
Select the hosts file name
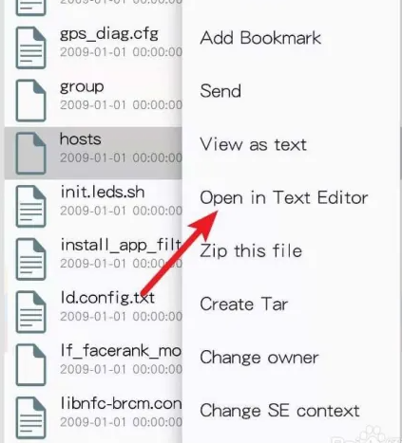(81, 139)
